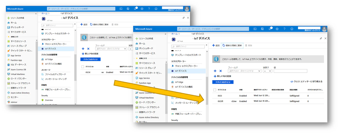Open notifications bell in front window header
Viewport: 339px width, 134px height.
pos(270,29)
